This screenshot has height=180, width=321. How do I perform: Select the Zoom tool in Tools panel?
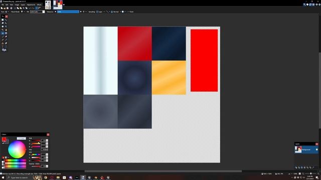pyautogui.click(x=6, y=26)
